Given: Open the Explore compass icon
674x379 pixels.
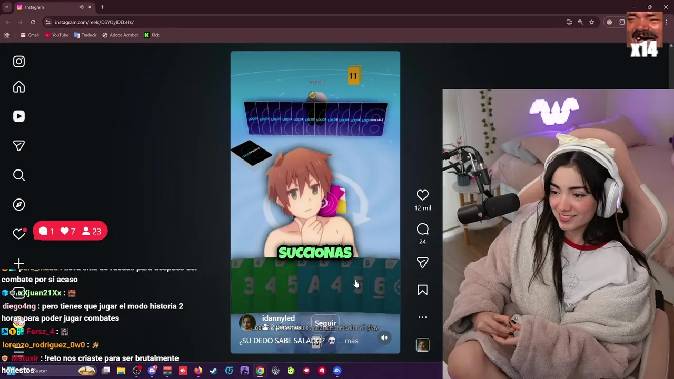Looking at the screenshot, I should point(19,205).
